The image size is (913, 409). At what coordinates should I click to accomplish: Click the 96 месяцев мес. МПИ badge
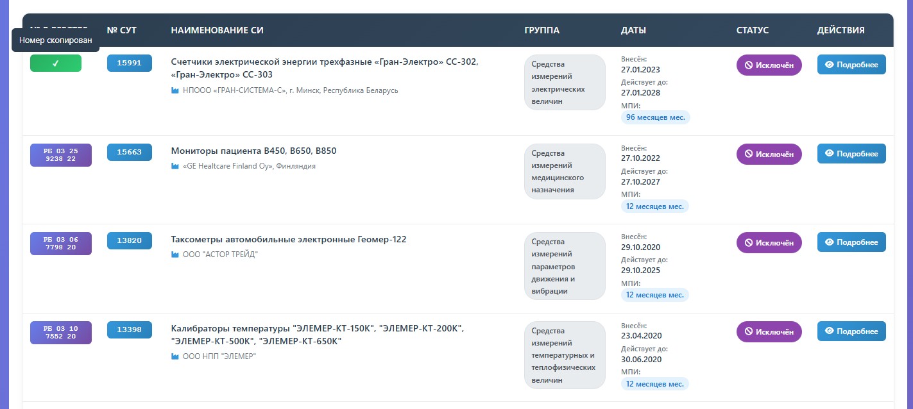click(x=656, y=117)
